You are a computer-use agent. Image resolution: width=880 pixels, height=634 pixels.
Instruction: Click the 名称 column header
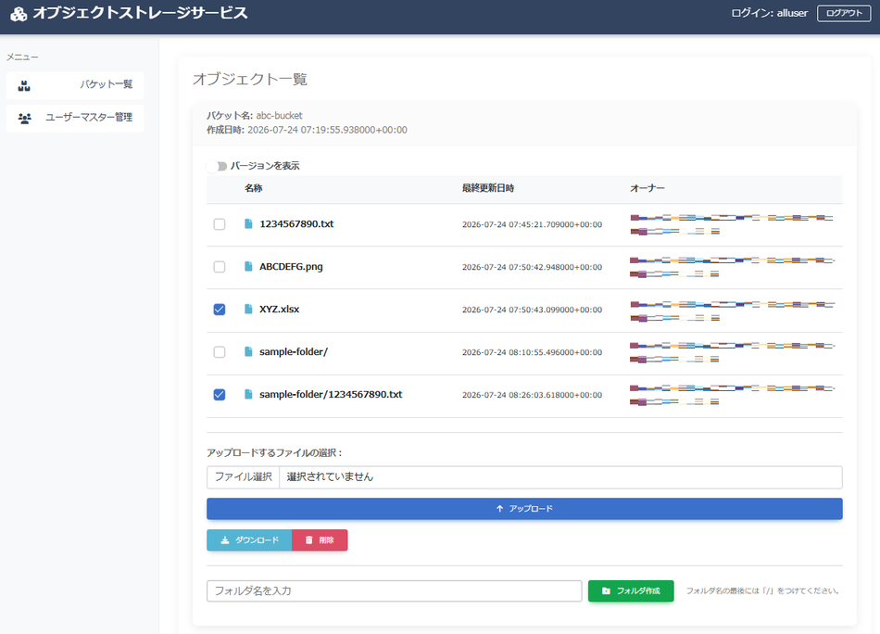pyautogui.click(x=253, y=188)
